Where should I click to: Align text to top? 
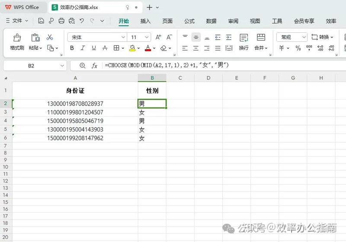[x=185, y=37]
